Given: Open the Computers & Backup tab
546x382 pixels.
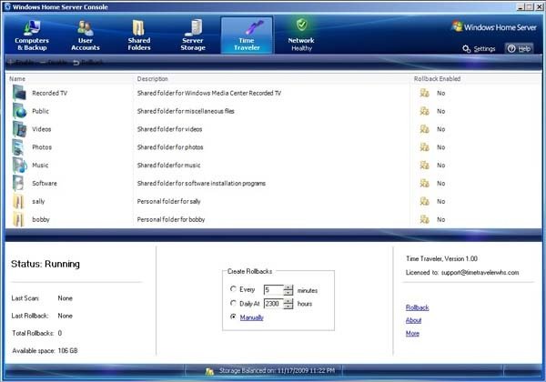Looking at the screenshot, I should (32, 35).
